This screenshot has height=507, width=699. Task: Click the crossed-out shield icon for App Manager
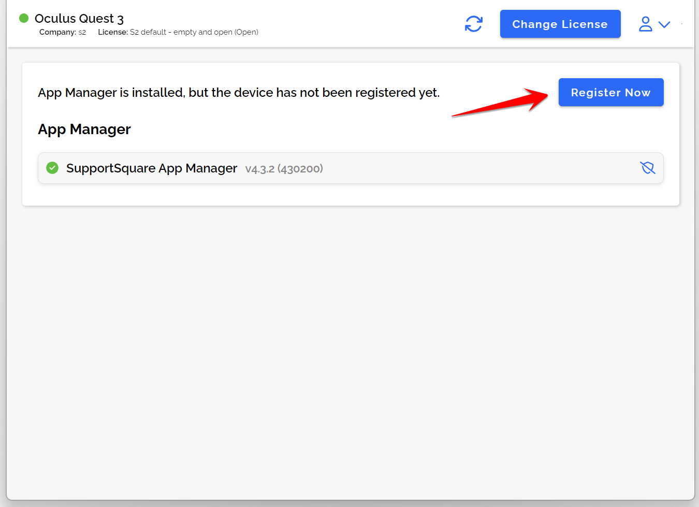pos(648,168)
